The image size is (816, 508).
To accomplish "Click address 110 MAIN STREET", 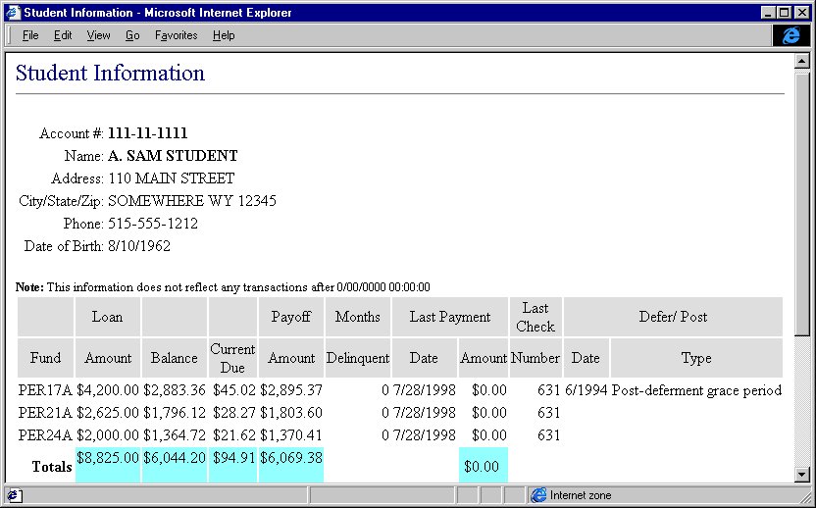I will 172,178.
